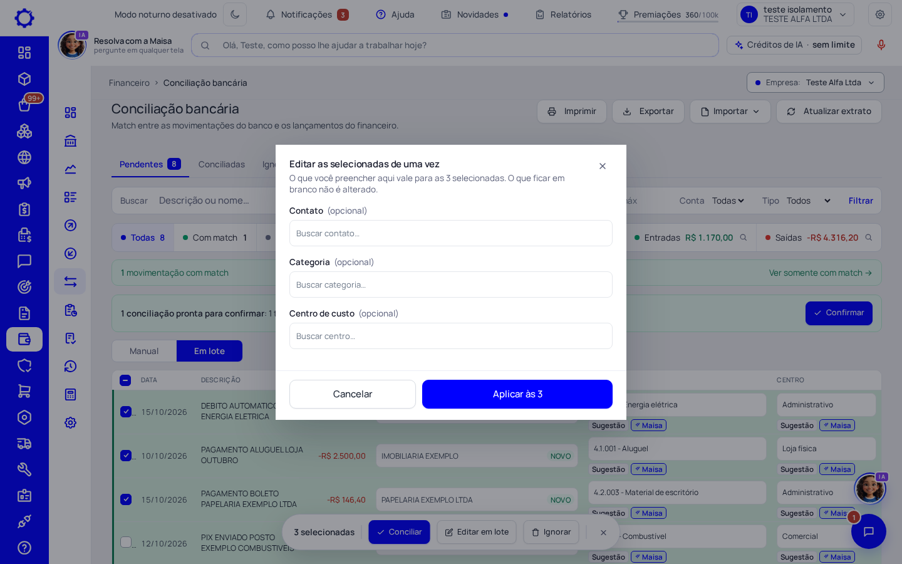Image resolution: width=902 pixels, height=564 pixels.
Task: Click the megaphone icon in the blue sidebar
Action: [24, 183]
